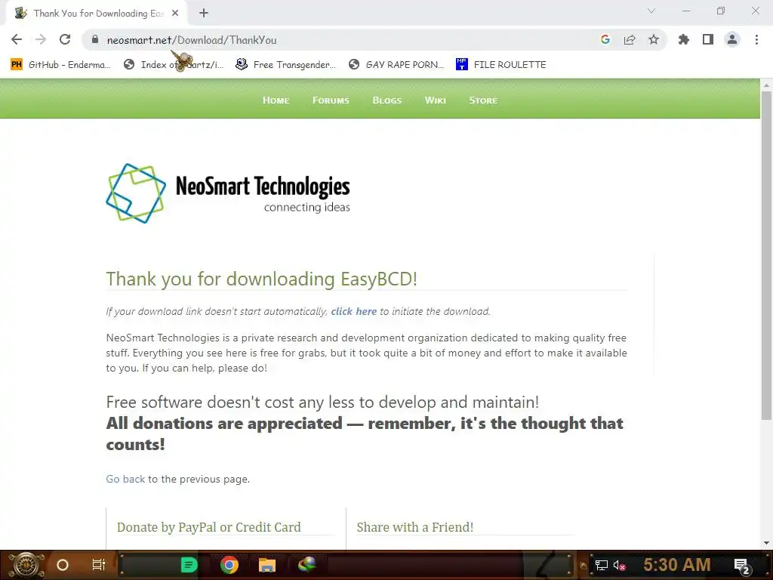773x580 pixels.
Task: Open the Blogs nav item
Action: [387, 100]
